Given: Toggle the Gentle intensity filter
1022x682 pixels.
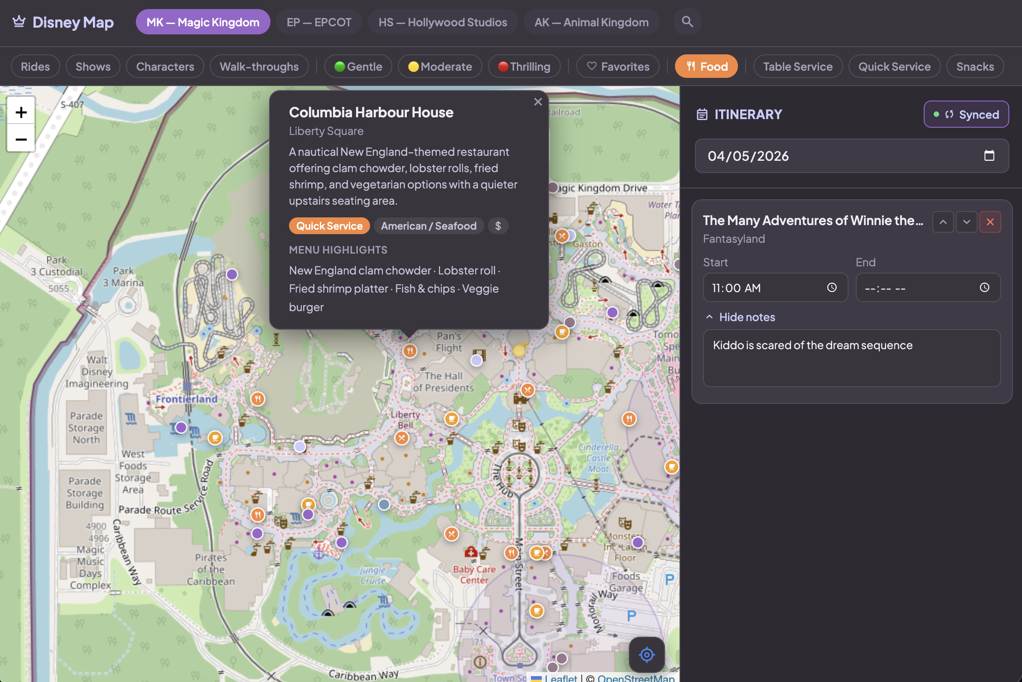Looking at the screenshot, I should coord(358,67).
